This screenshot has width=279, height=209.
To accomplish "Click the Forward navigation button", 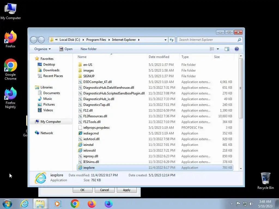I will (x=41, y=40).
